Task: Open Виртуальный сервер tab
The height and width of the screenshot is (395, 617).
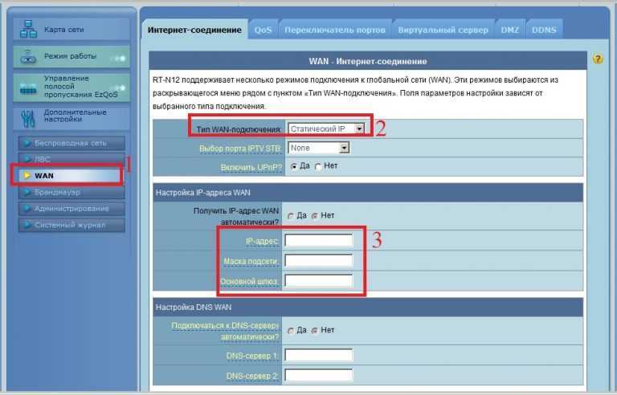Action: (x=443, y=30)
